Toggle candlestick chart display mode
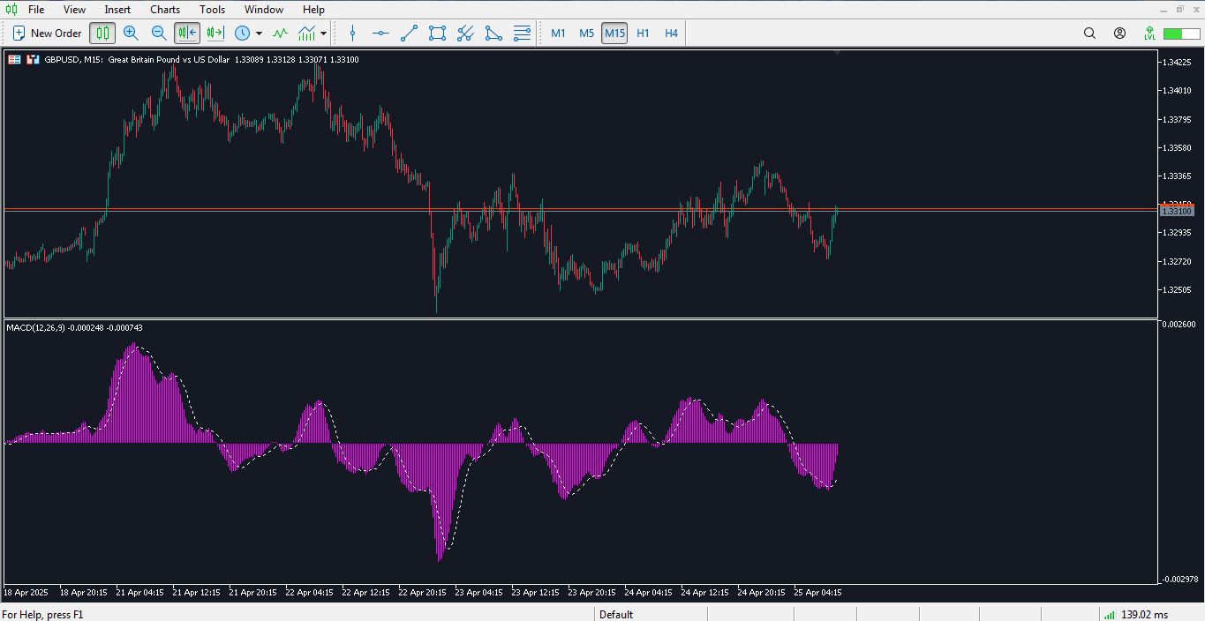The height and width of the screenshot is (621, 1205). 102,34
